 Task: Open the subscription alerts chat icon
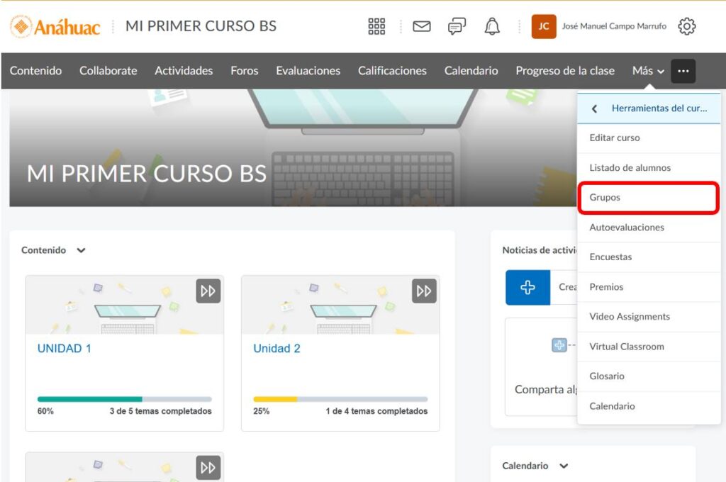[457, 27]
